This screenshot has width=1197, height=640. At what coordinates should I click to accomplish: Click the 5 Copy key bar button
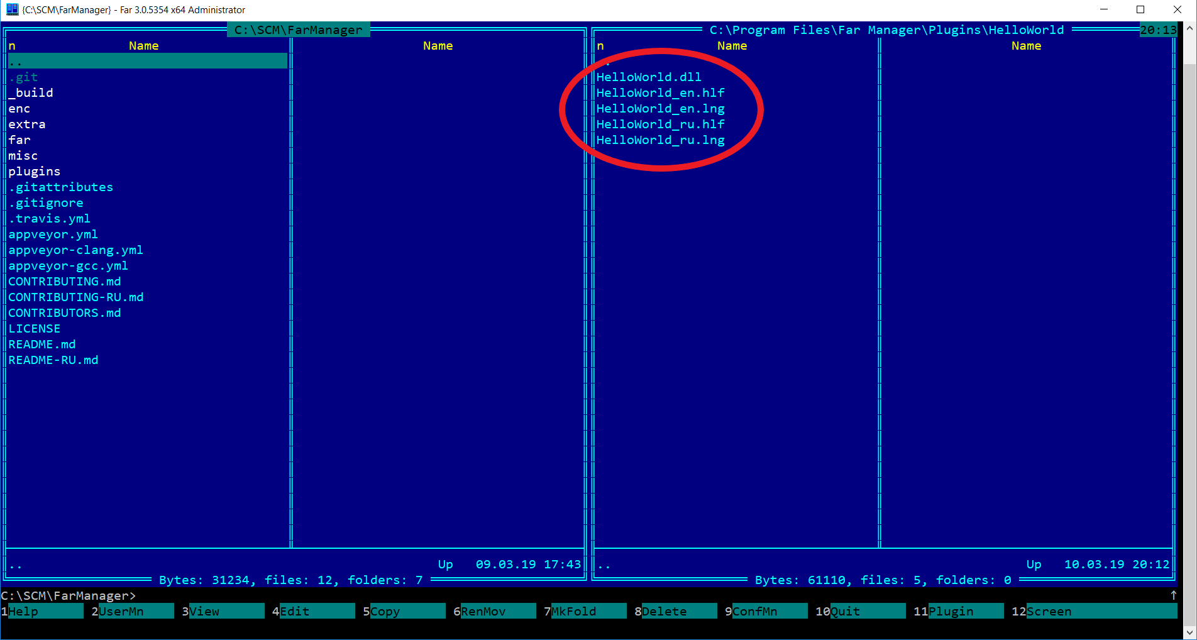tap(404, 611)
